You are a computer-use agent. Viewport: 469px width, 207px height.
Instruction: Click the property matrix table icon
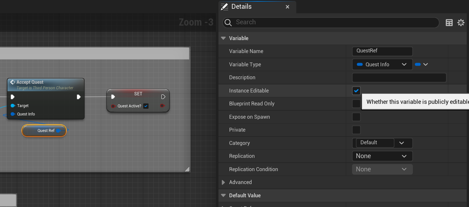tap(449, 23)
